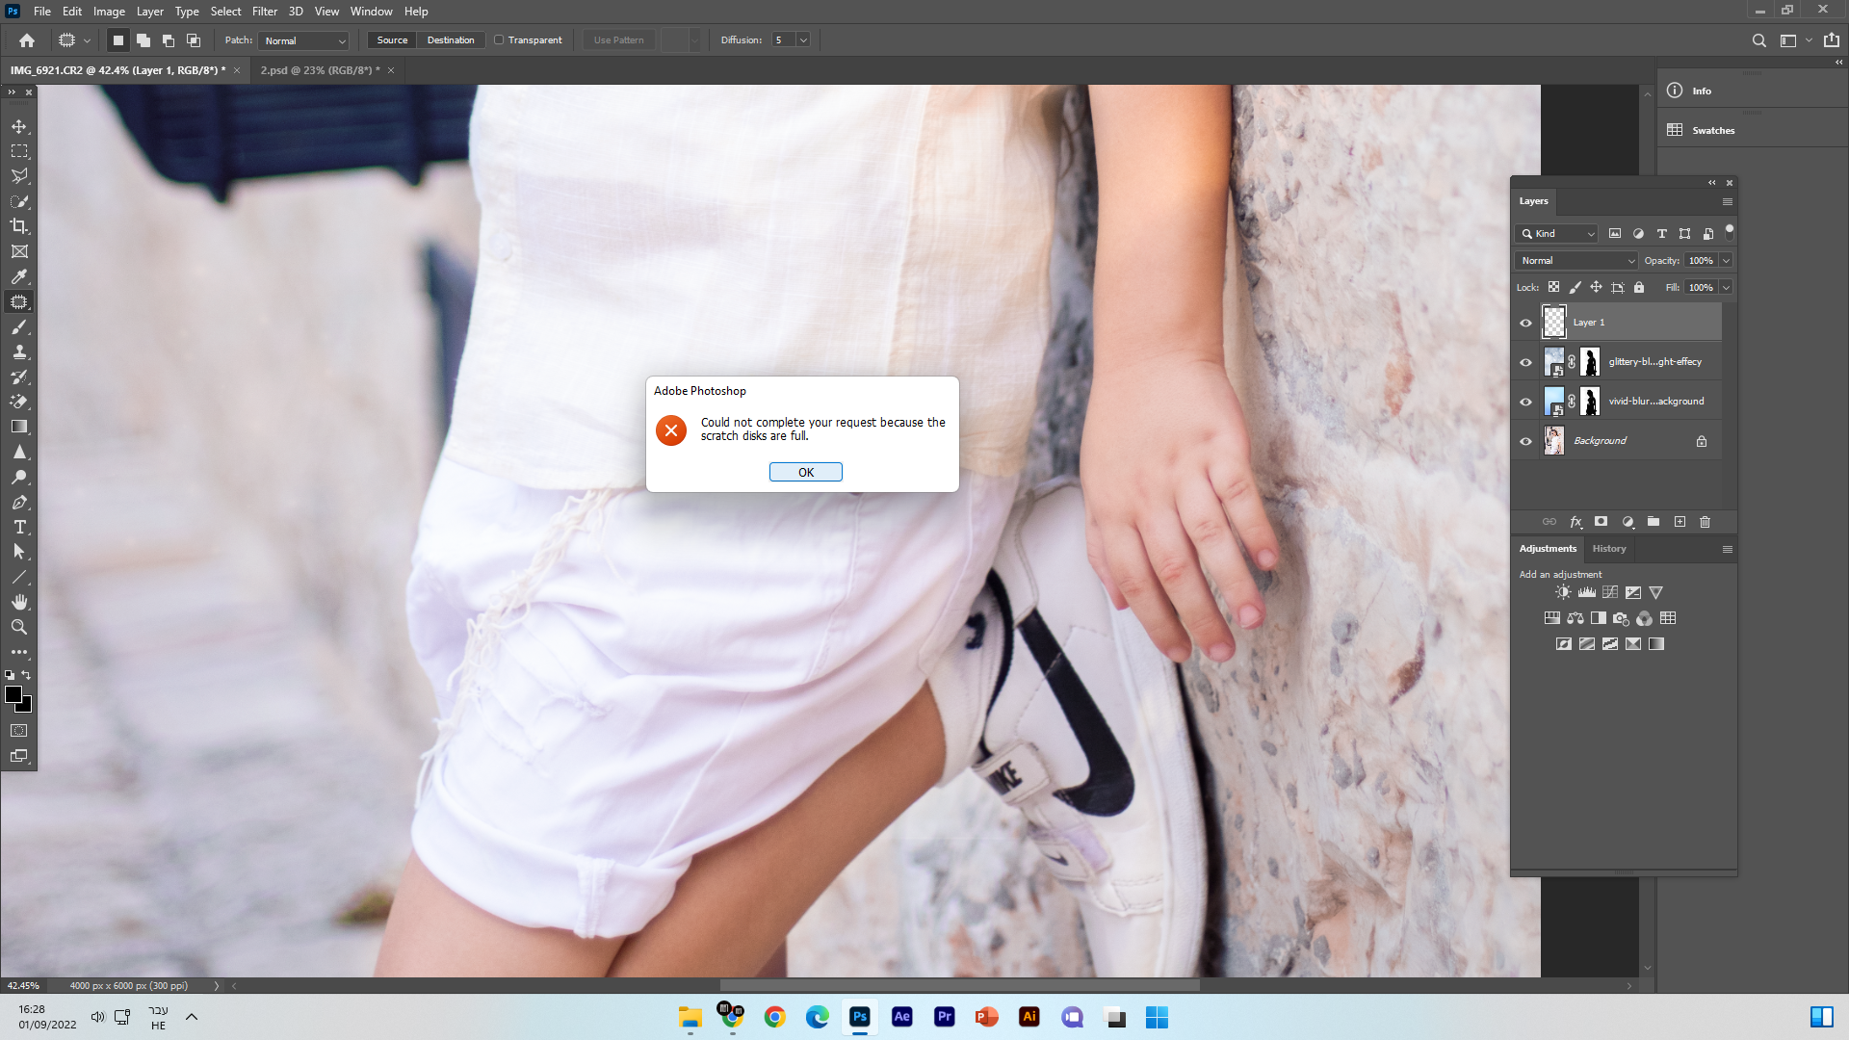
Task: Expand the layer blend mode dropdown
Action: tap(1576, 261)
